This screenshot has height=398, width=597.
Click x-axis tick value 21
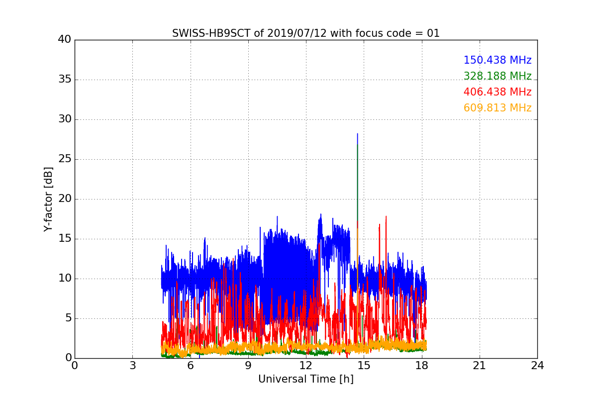[480, 366]
